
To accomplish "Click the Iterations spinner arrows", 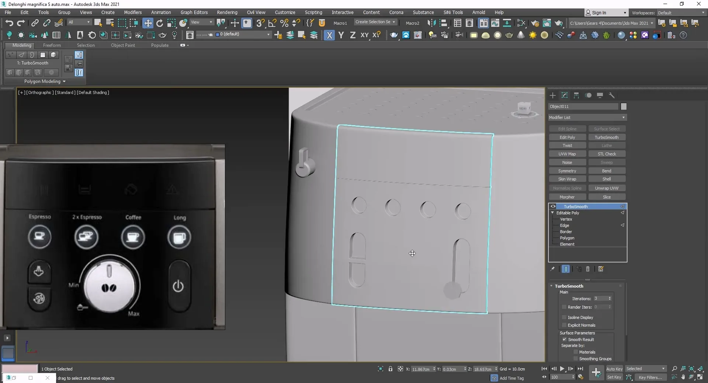I will 610,299.
